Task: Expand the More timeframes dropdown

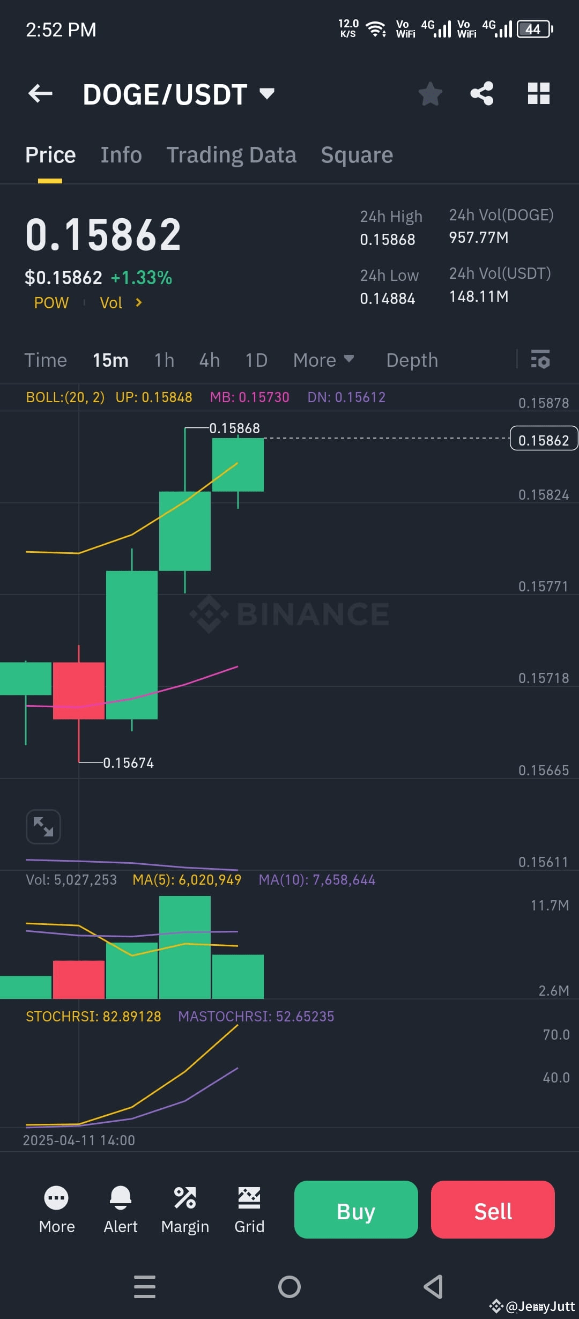Action: pos(324,360)
